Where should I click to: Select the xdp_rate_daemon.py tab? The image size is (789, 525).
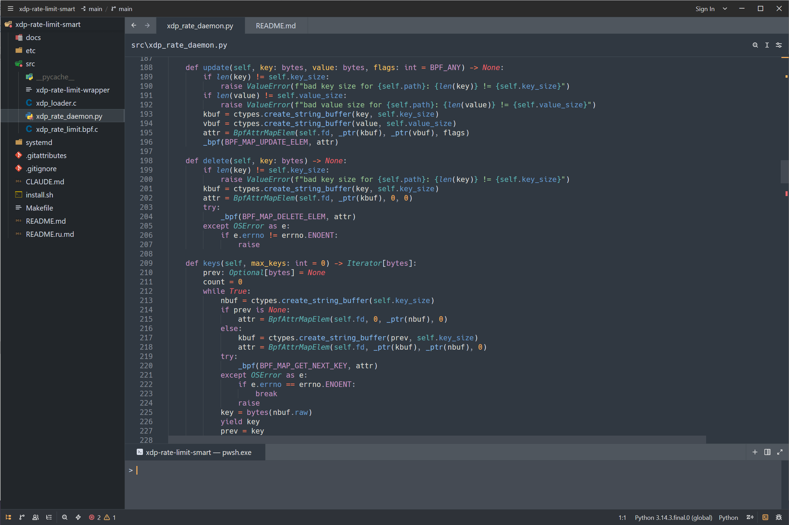200,26
